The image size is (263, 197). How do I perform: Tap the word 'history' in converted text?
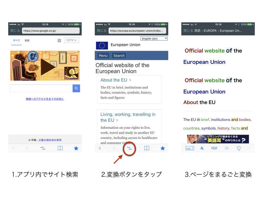pyautogui.click(x=223, y=128)
